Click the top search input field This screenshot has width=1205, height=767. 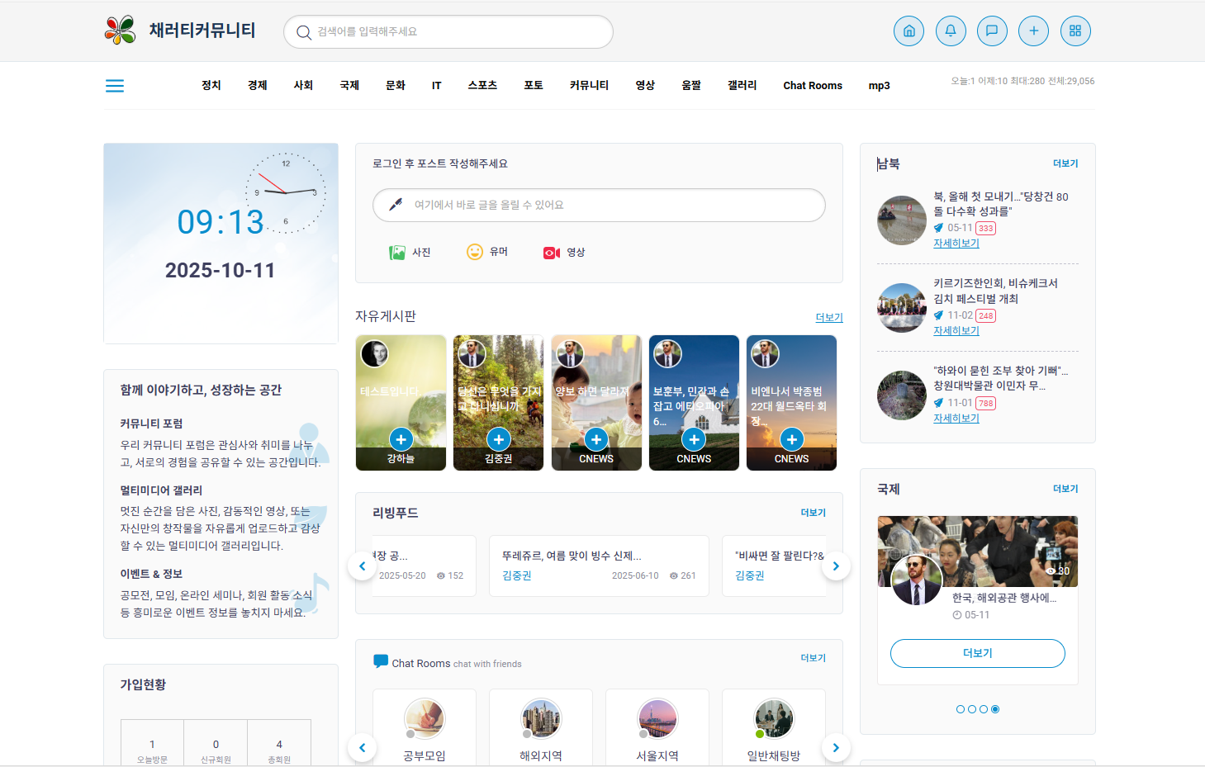coord(448,32)
